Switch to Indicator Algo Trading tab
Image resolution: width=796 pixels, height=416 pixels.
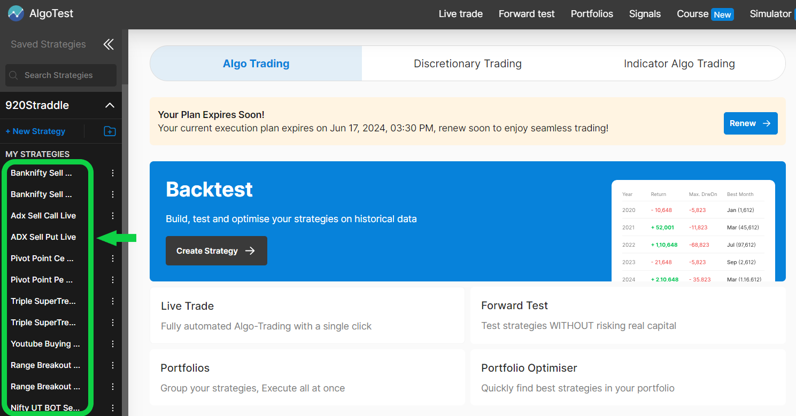click(679, 64)
